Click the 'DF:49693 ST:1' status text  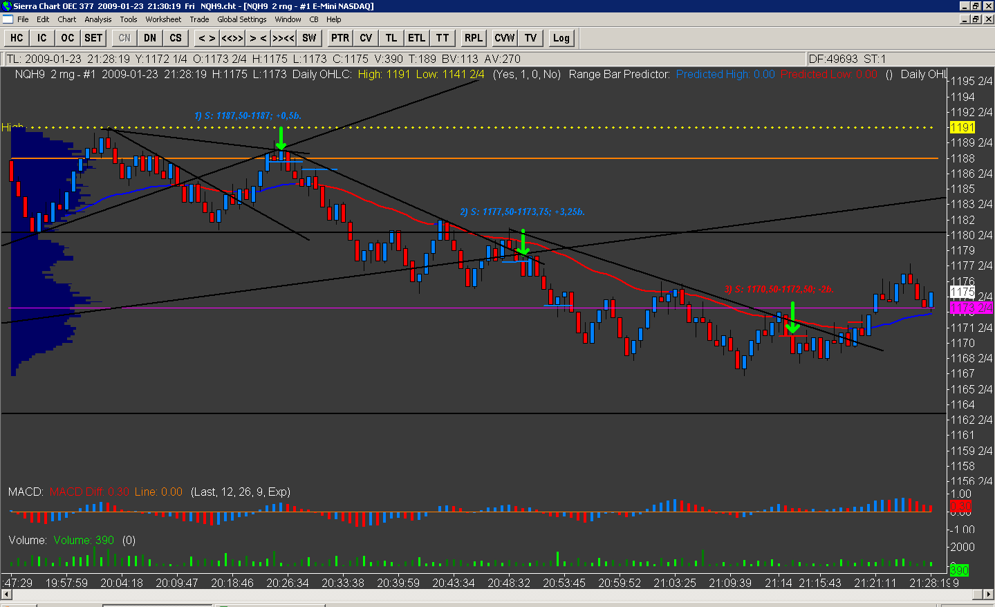pos(847,59)
